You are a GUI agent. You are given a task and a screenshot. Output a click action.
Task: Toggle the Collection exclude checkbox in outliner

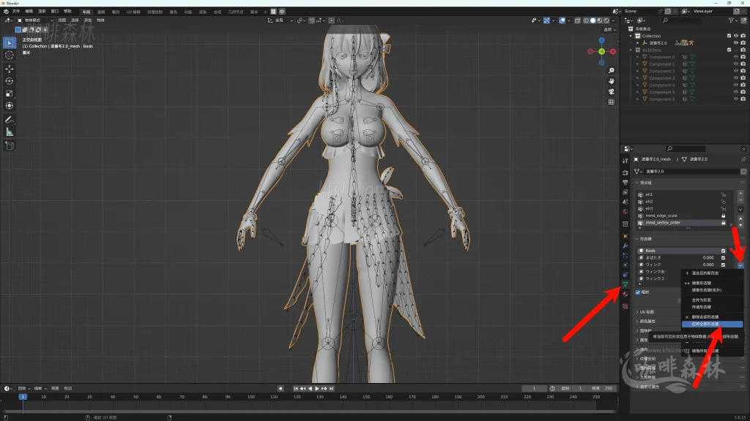729,36
